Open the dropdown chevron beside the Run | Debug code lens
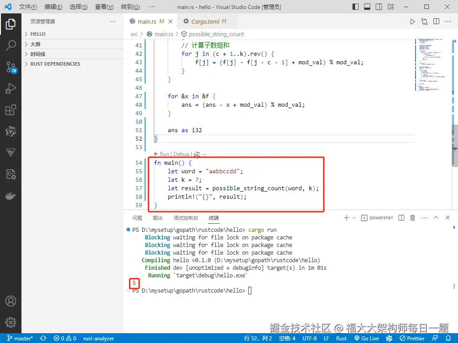Image resolution: width=458 pixels, height=343 pixels. 204,154
